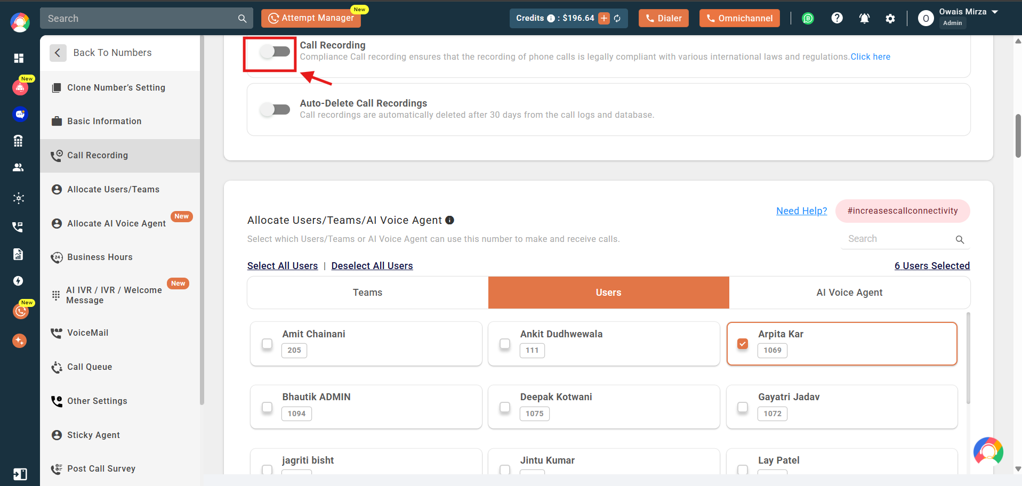Open the settings gear icon in top bar
Image resolution: width=1022 pixels, height=486 pixels.
pos(890,19)
